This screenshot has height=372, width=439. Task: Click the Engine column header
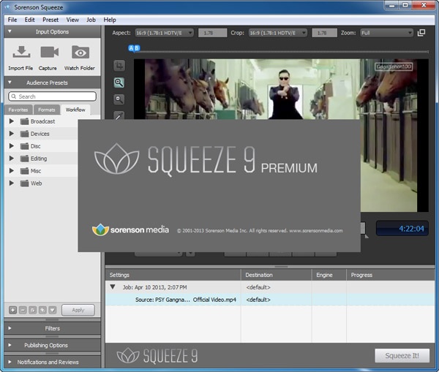click(x=329, y=275)
